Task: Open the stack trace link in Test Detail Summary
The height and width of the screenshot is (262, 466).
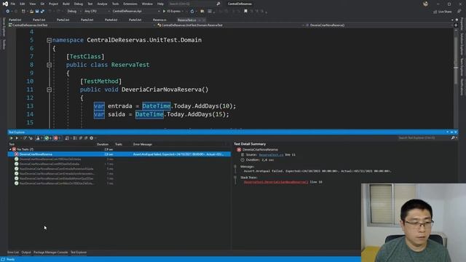Action: pos(276,182)
